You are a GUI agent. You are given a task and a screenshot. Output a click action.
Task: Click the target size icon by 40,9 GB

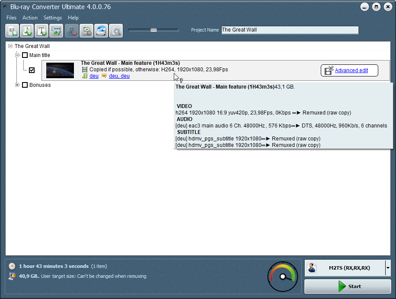click(x=12, y=276)
